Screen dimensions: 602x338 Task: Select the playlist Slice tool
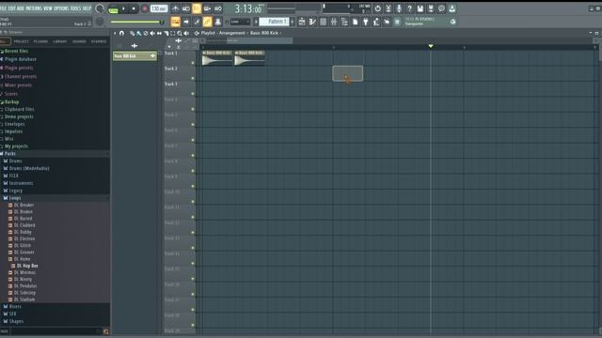(166, 34)
